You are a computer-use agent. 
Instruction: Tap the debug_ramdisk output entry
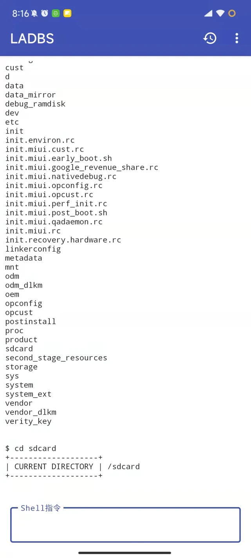tap(35, 104)
